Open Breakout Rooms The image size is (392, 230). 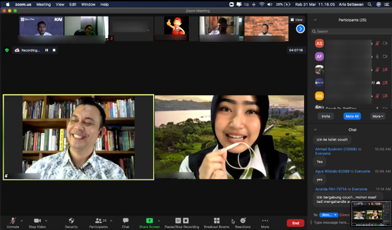click(216, 223)
